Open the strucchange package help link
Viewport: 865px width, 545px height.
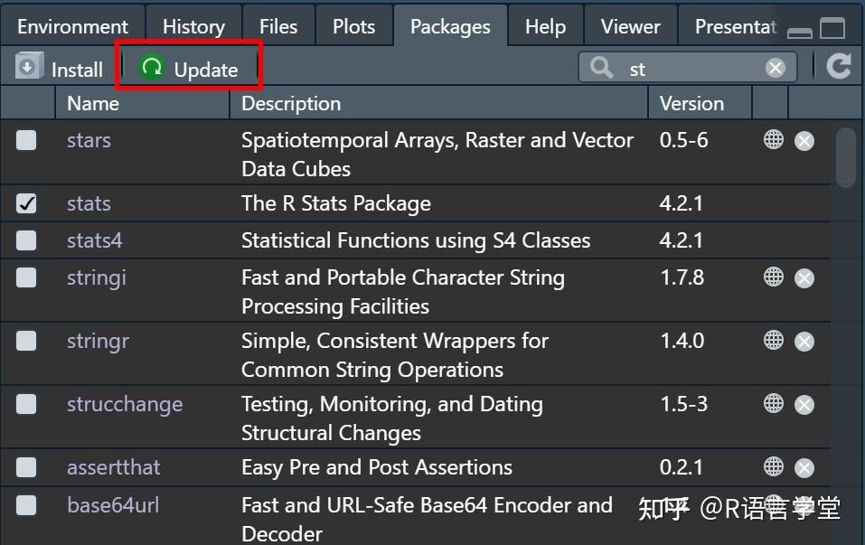point(125,404)
